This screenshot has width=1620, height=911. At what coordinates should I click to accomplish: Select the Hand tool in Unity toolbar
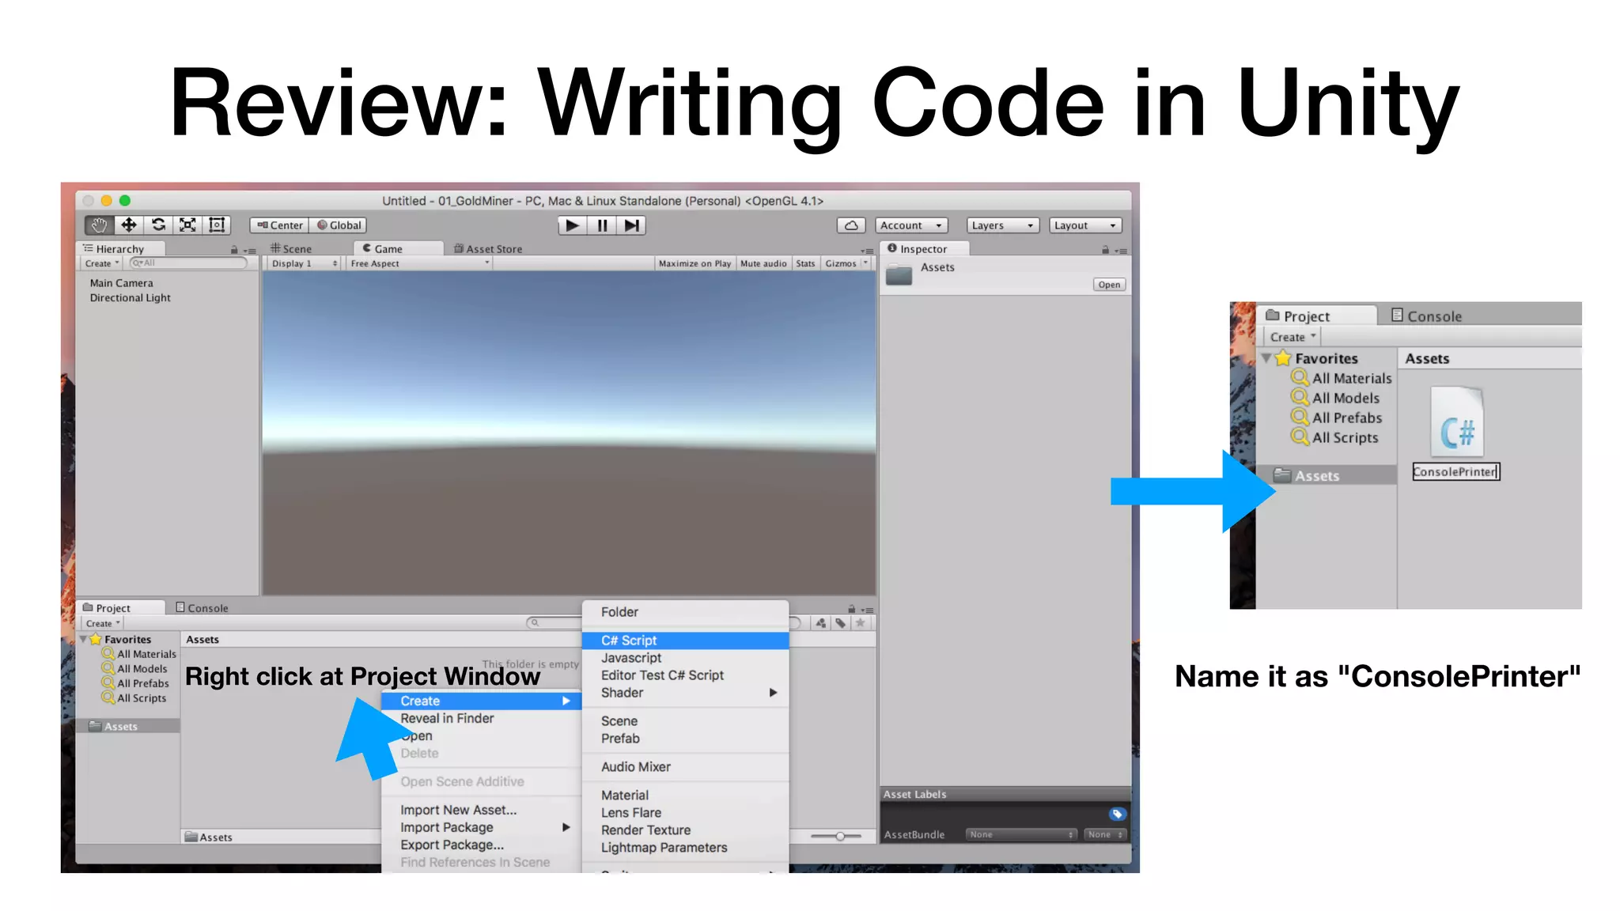tap(99, 225)
